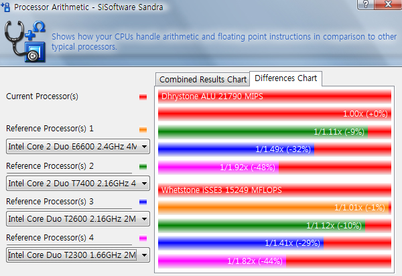Switch to Combined Results Chart tab

pyautogui.click(x=203, y=80)
